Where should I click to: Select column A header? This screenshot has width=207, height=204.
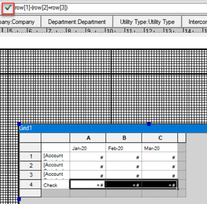point(88,138)
